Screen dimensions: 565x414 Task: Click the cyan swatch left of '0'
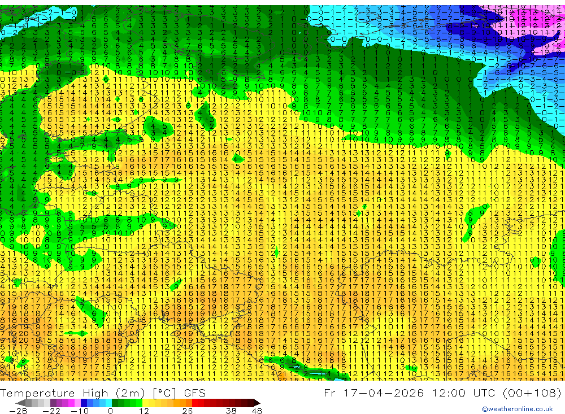click(108, 403)
